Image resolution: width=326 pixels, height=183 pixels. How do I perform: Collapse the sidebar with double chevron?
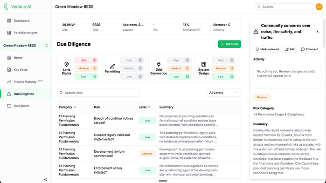46,179
